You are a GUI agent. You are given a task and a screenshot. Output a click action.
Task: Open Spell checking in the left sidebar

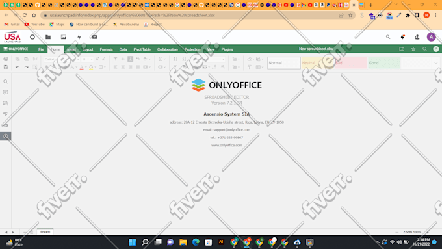tap(6, 114)
